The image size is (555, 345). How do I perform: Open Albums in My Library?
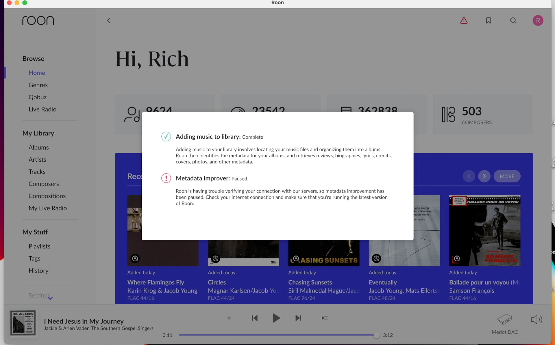click(x=38, y=147)
